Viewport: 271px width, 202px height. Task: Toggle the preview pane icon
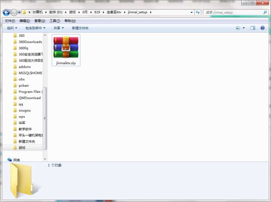(253, 28)
